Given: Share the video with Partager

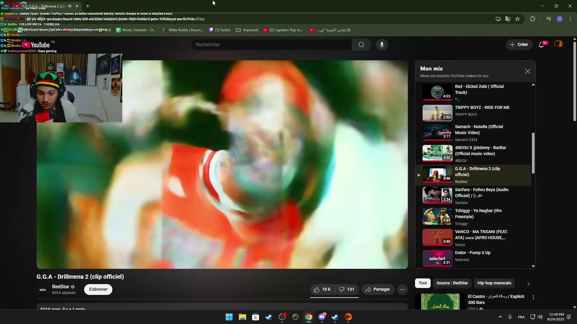Looking at the screenshot, I should [378, 289].
